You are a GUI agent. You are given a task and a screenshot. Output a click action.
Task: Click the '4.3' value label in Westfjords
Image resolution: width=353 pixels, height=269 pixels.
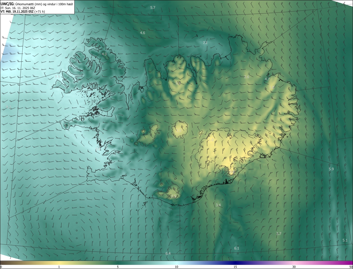click(x=104, y=54)
